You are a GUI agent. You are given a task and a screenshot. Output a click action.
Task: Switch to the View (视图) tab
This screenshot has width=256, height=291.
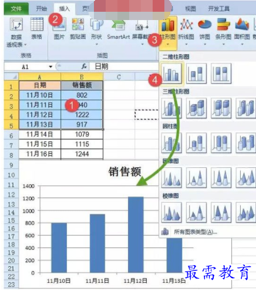(x=191, y=9)
